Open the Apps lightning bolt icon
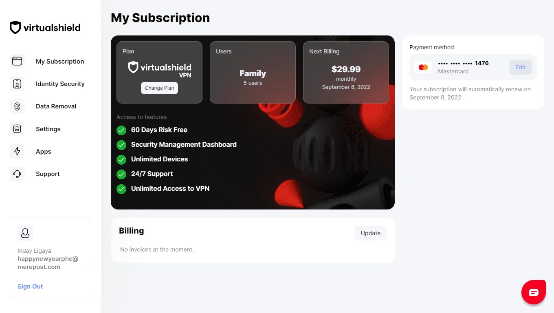The image size is (554, 313). coord(17,152)
